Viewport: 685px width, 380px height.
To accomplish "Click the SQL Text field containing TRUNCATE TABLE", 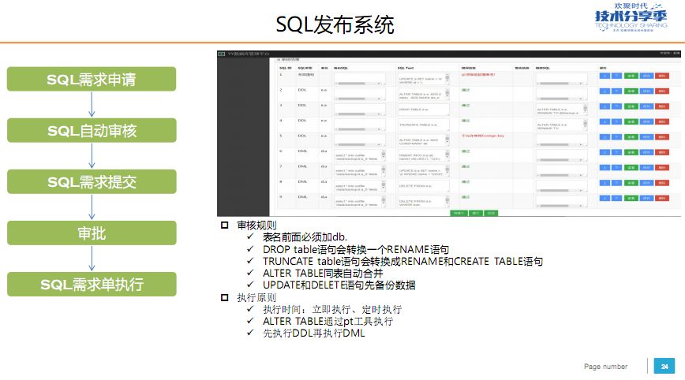I will 423,125.
